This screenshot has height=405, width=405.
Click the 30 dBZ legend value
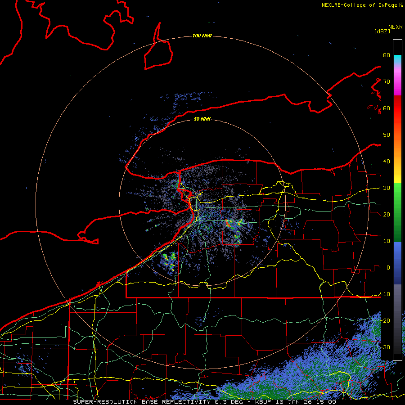point(387,188)
